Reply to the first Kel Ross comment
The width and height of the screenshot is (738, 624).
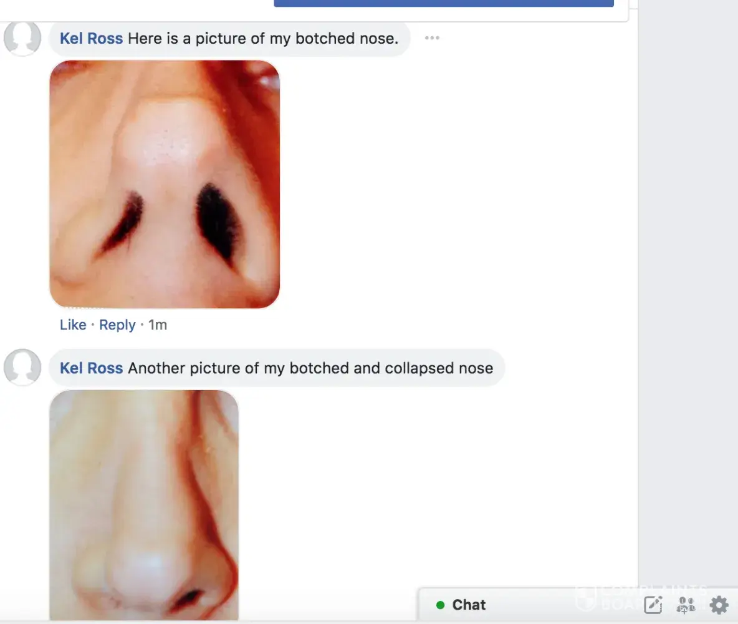tap(117, 325)
